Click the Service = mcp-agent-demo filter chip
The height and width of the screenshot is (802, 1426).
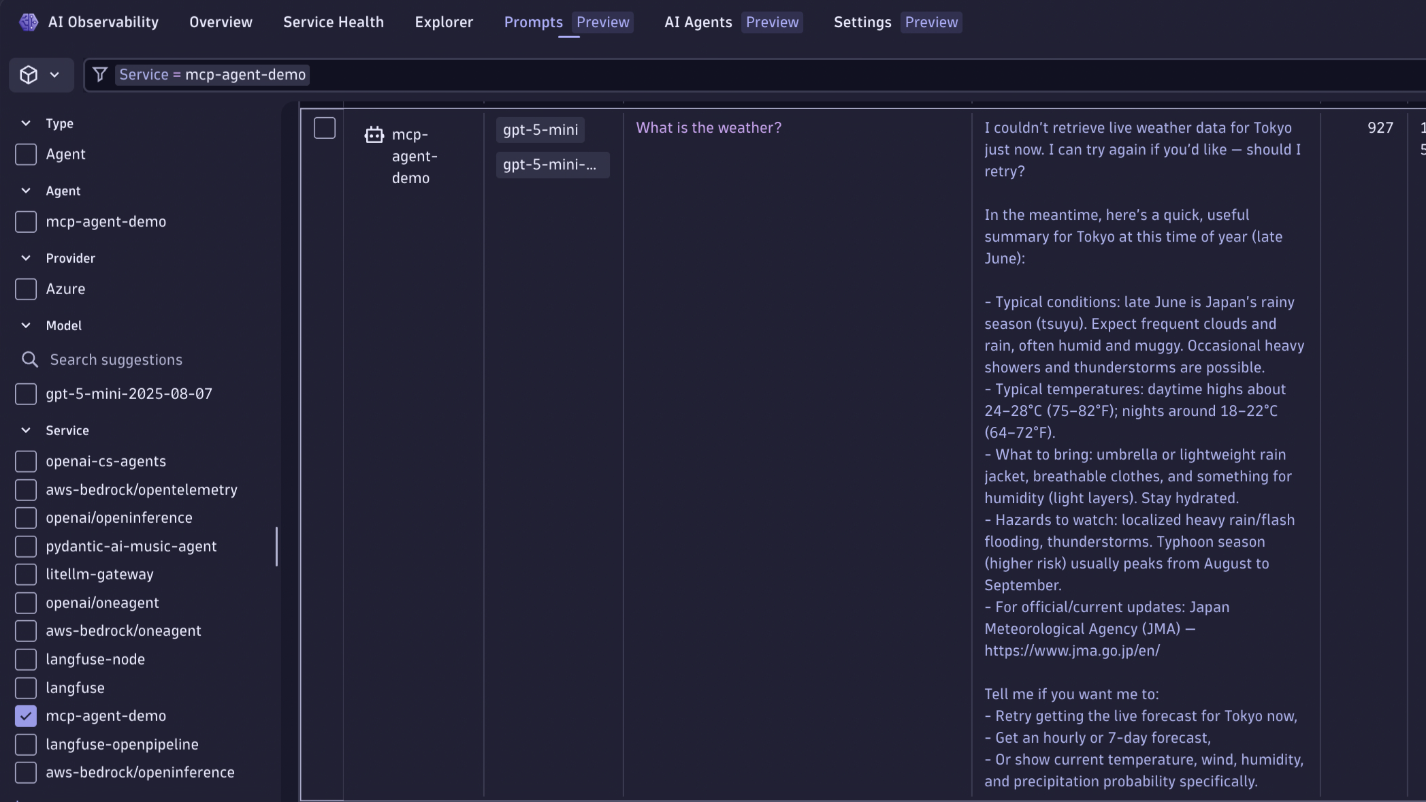coord(212,75)
